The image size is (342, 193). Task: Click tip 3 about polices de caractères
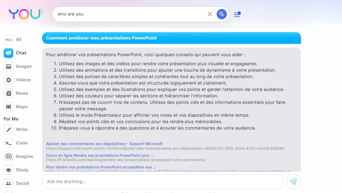point(156,77)
